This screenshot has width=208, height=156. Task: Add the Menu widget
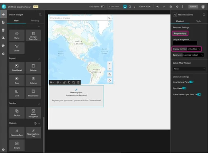17,35
